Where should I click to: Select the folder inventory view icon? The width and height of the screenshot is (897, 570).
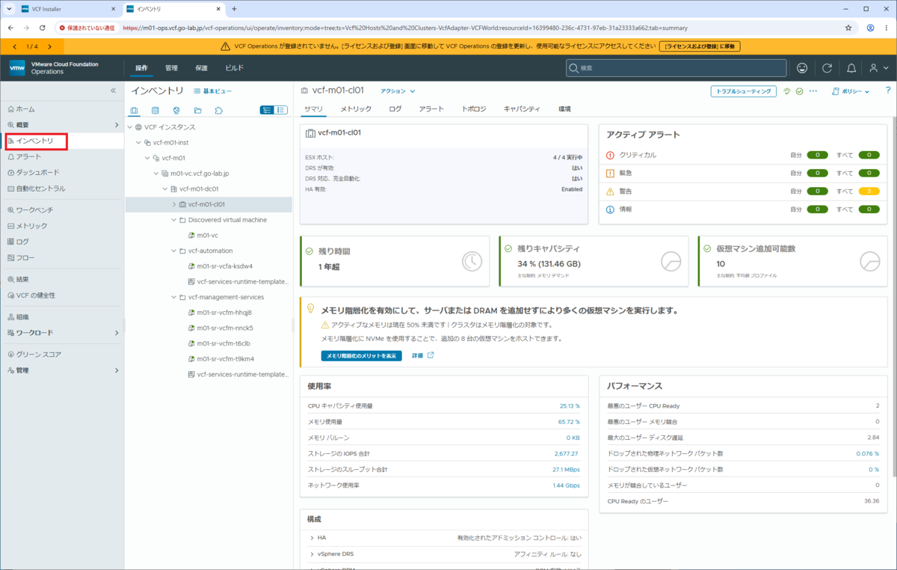[x=197, y=110]
